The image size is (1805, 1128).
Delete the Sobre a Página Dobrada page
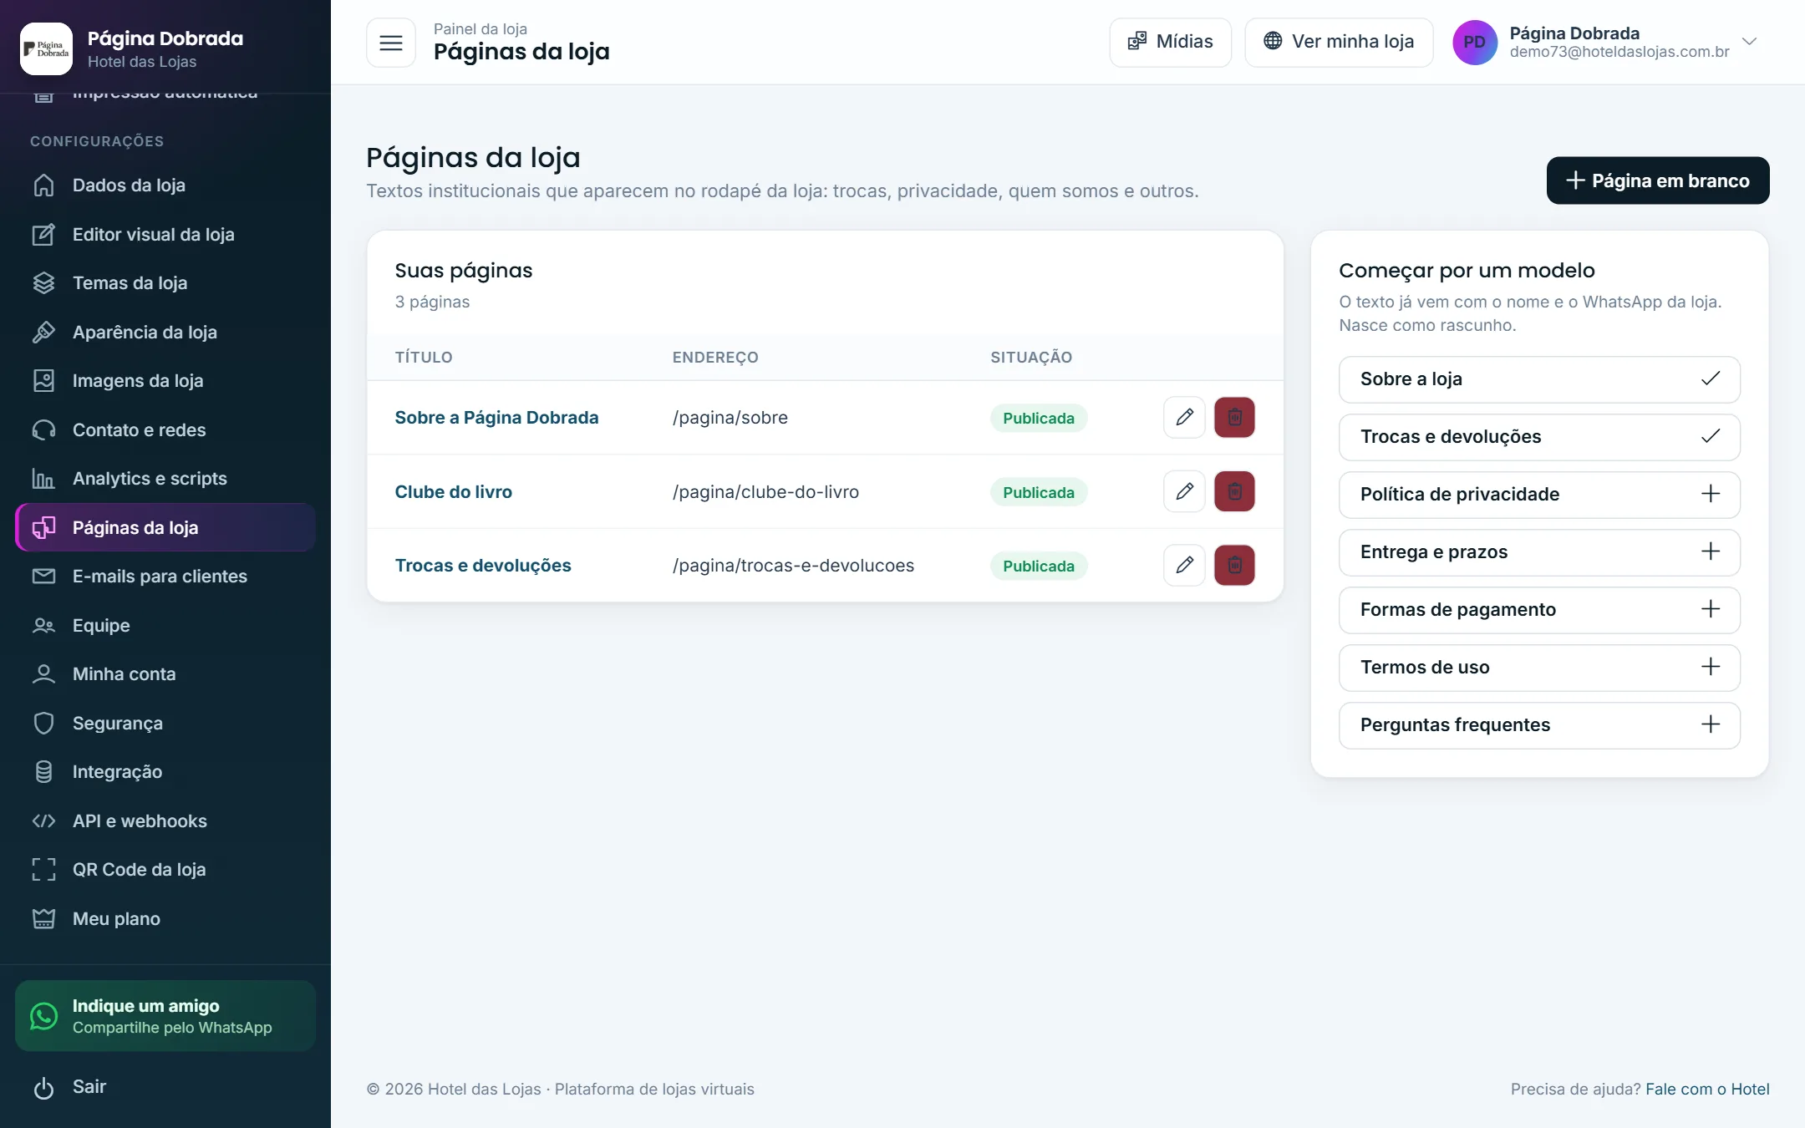point(1234,418)
